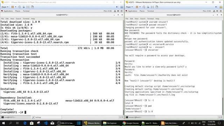Pause the HOST2 virtual machine
The height and width of the screenshot is (126, 224).
137,7
